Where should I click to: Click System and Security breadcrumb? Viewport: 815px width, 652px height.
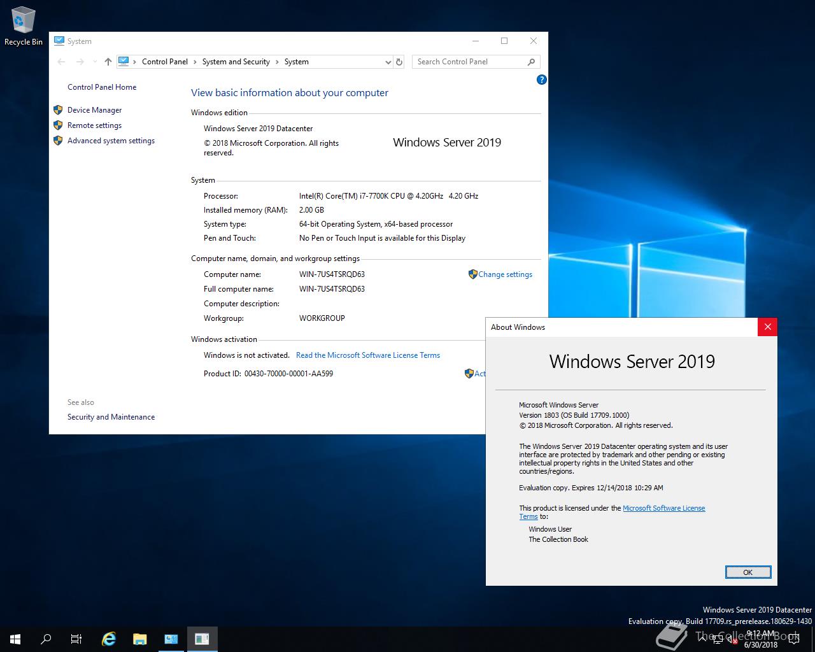click(236, 62)
